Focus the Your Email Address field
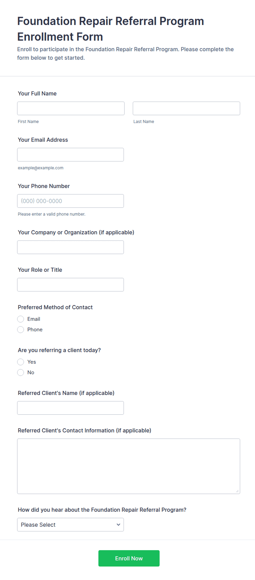 [70, 155]
